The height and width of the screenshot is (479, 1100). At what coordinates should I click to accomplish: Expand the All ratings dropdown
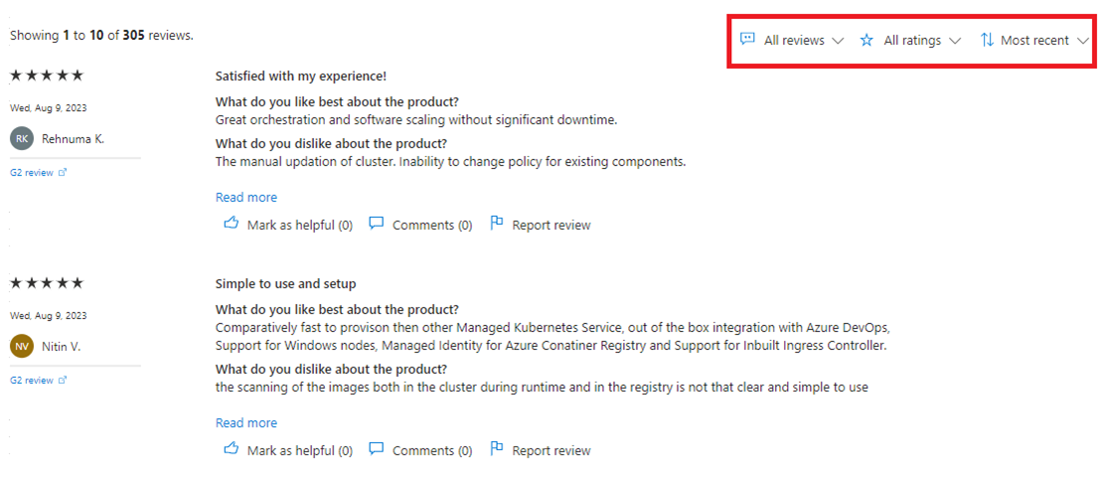921,41
